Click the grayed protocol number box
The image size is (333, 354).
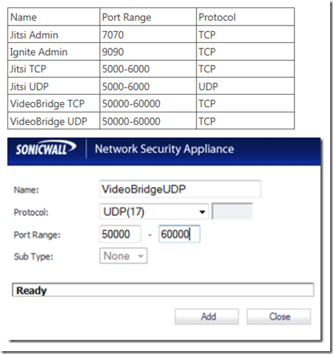[232, 211]
